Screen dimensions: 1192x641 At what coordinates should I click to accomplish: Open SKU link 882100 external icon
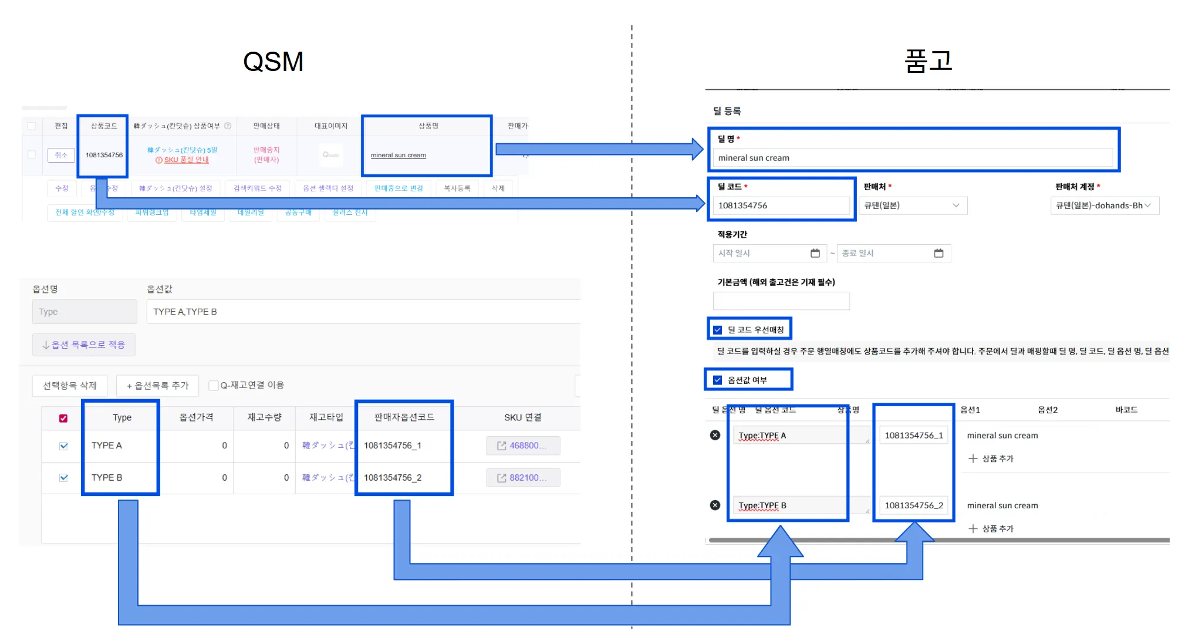501,478
